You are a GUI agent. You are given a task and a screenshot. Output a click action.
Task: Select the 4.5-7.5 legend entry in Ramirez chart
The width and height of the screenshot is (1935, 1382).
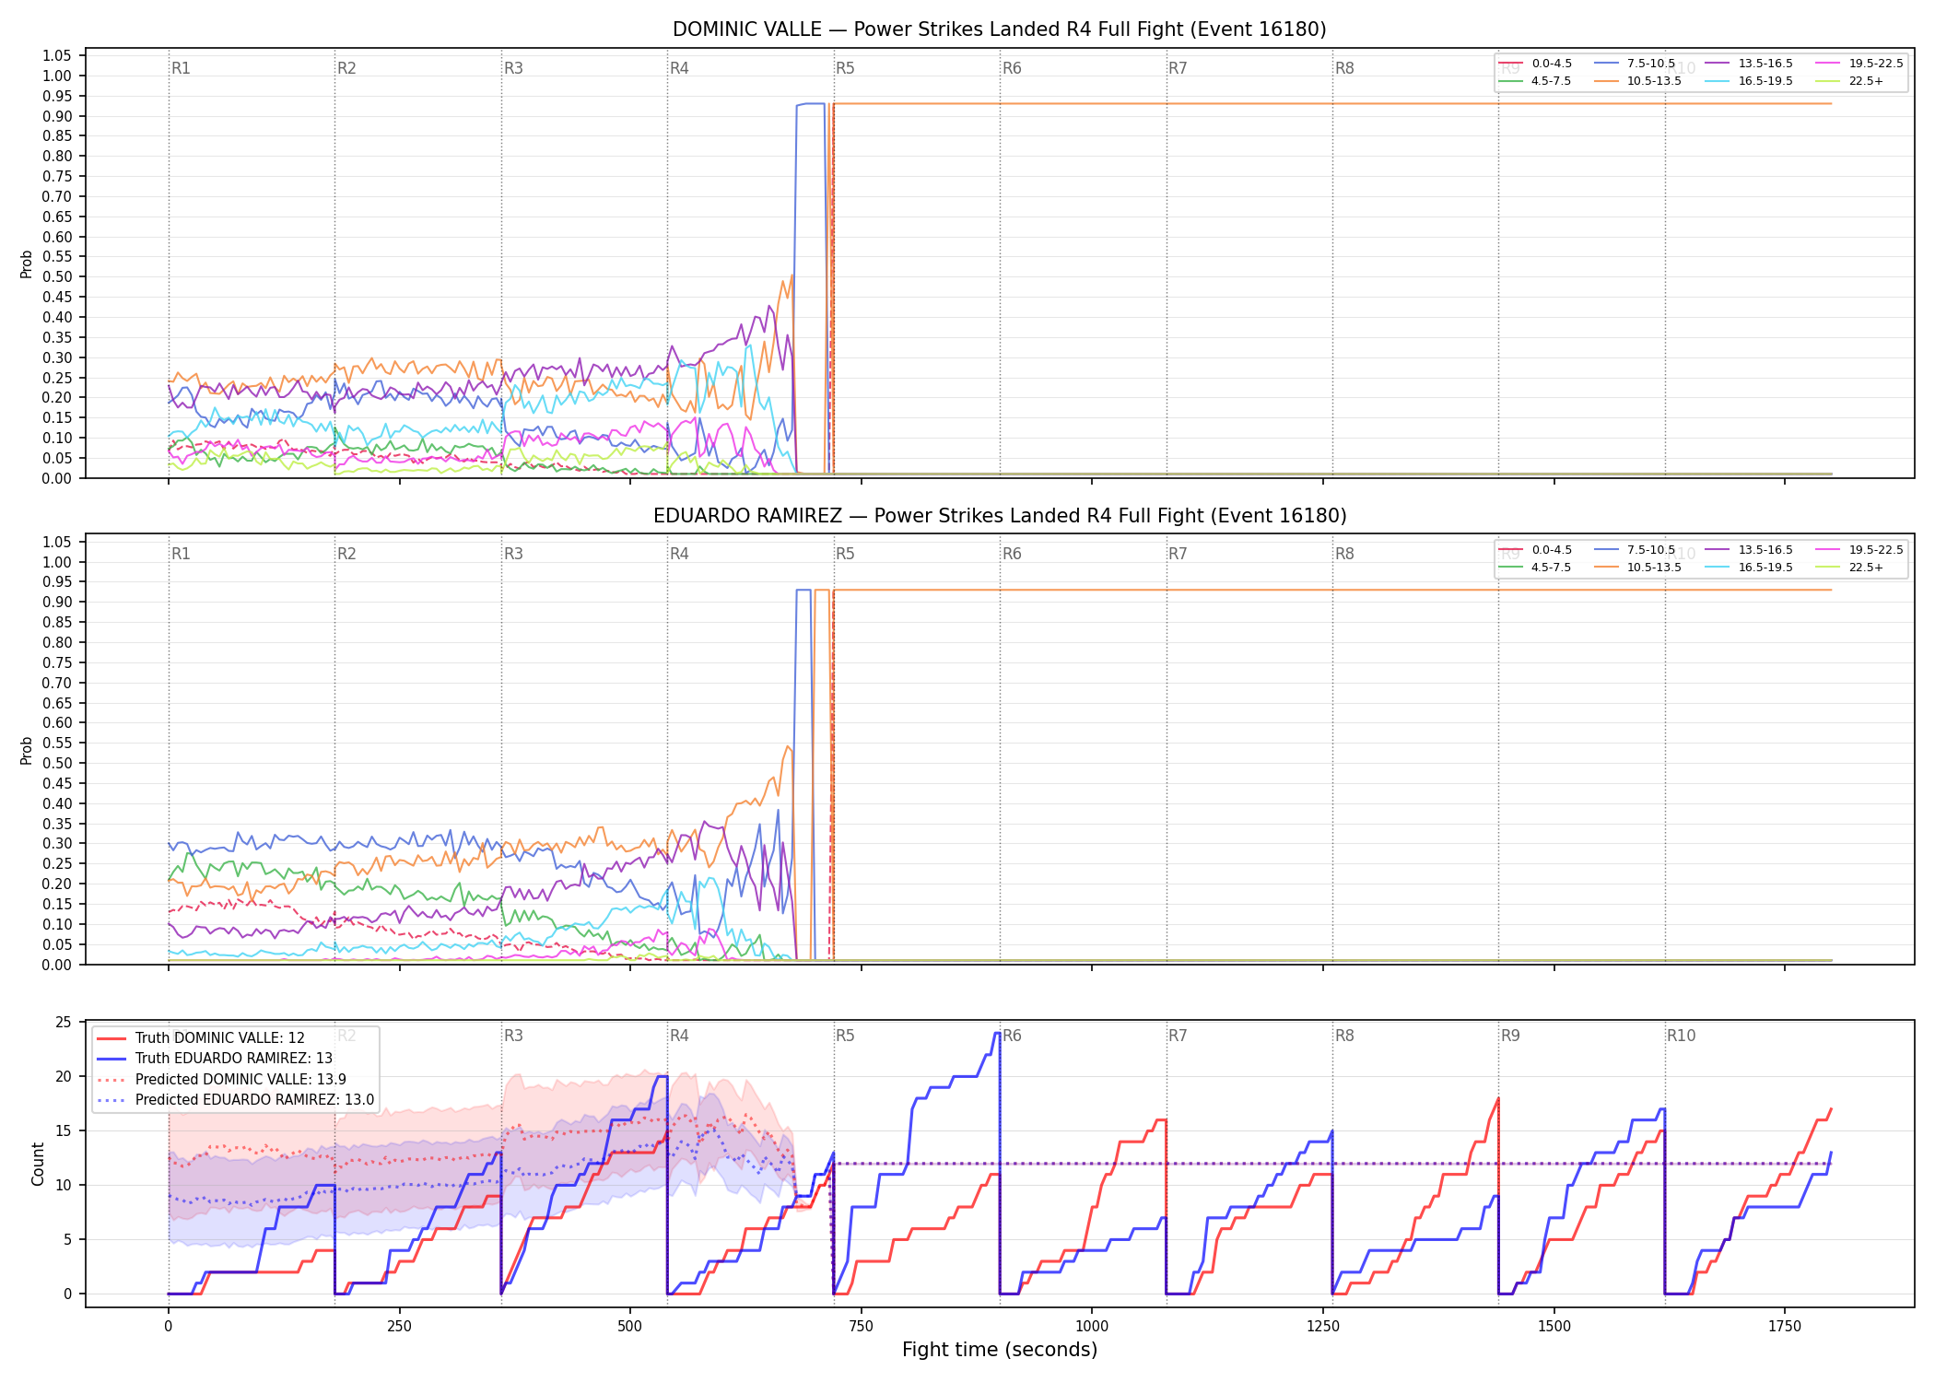click(x=1535, y=568)
